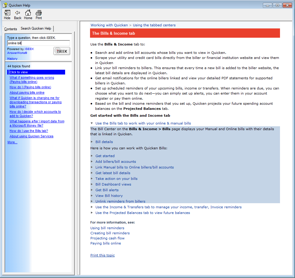This screenshot has height=278, width=295.
Task: Open Using bill reminders link
Action: [107, 228]
